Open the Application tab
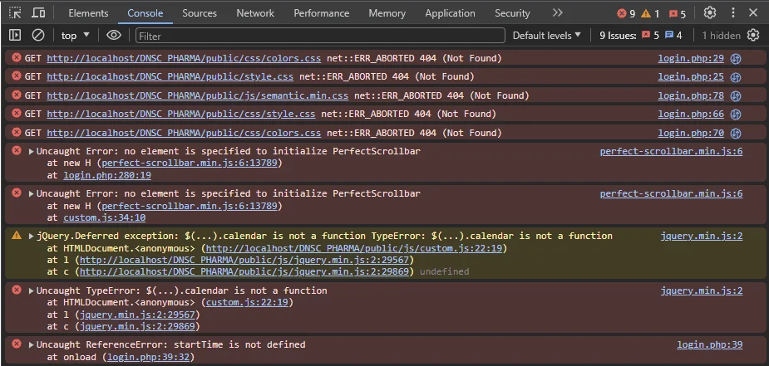 click(450, 13)
